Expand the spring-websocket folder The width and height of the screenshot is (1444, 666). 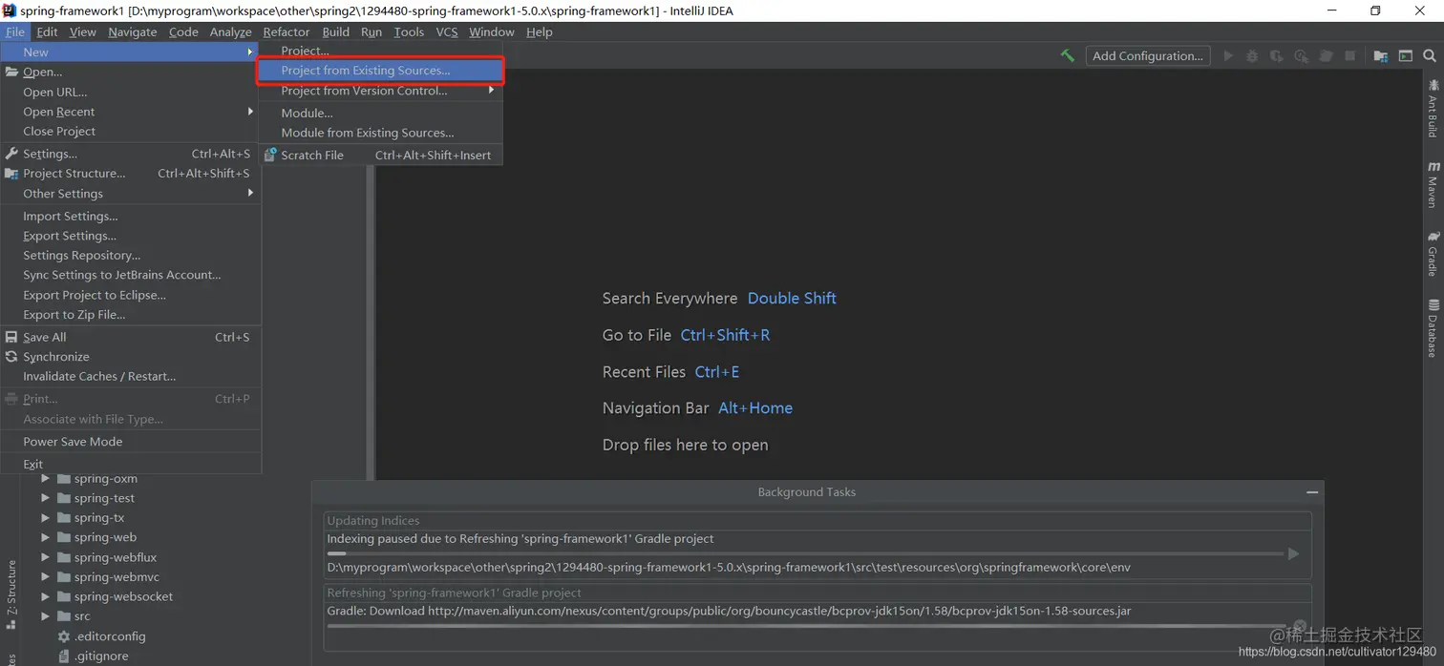(45, 596)
